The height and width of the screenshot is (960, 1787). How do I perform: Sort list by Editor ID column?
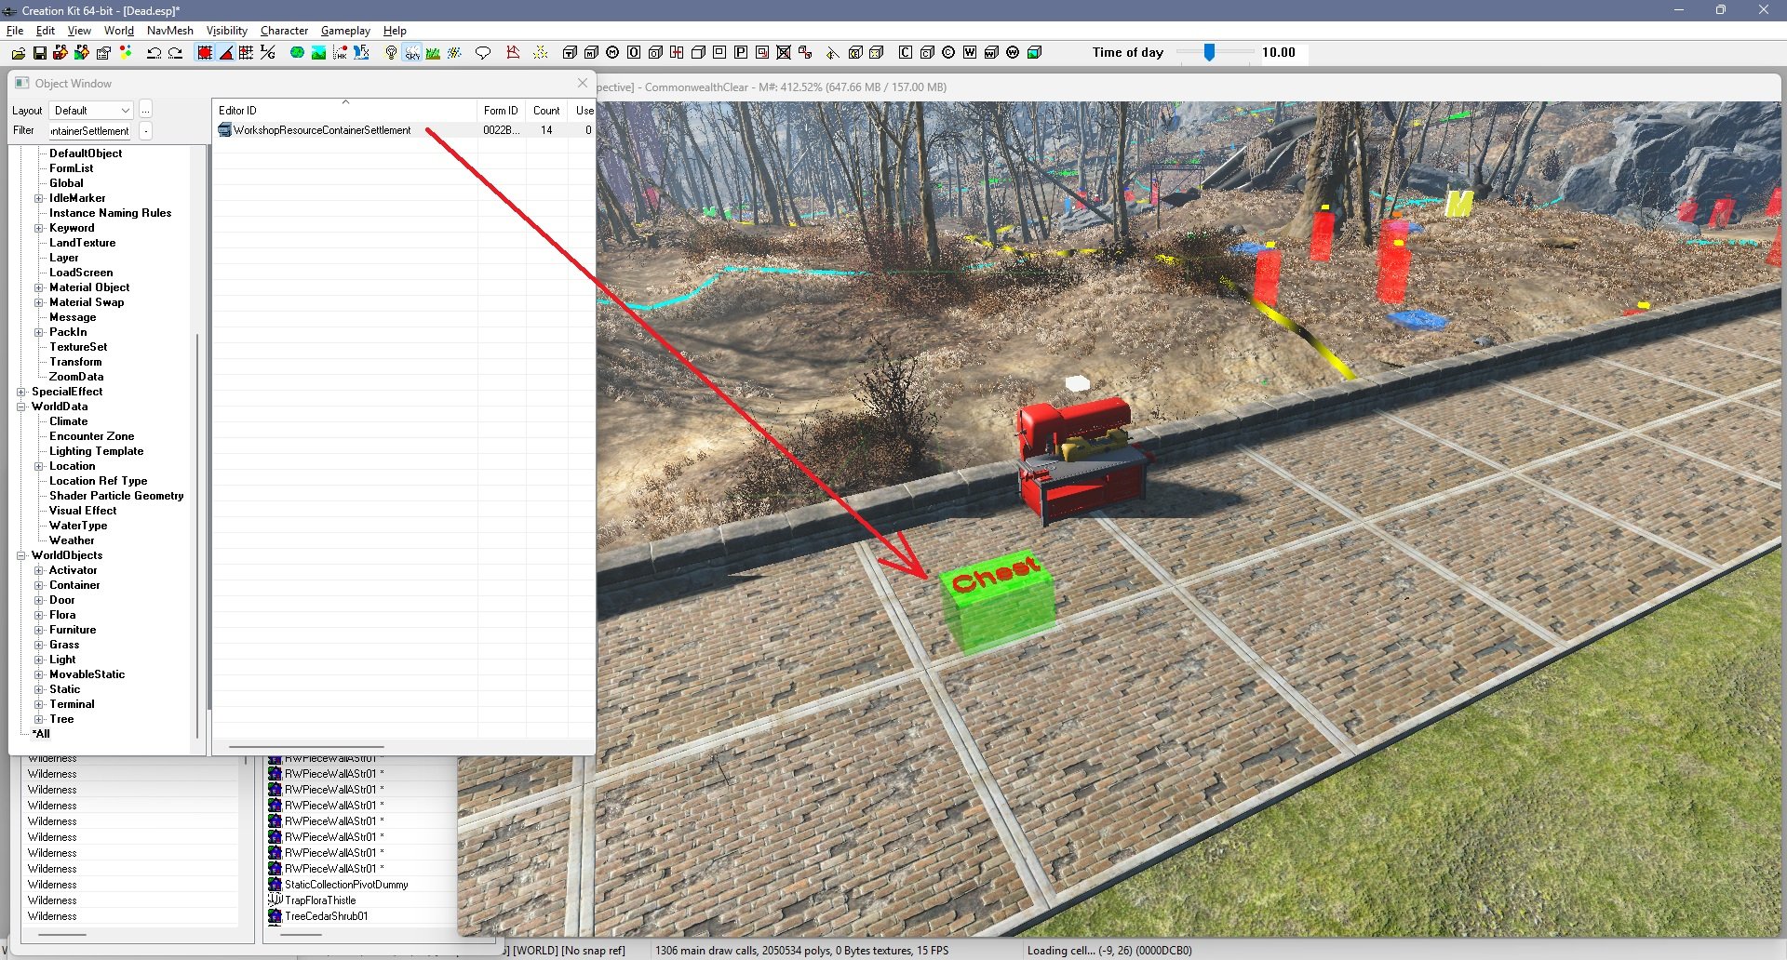pyautogui.click(x=344, y=110)
